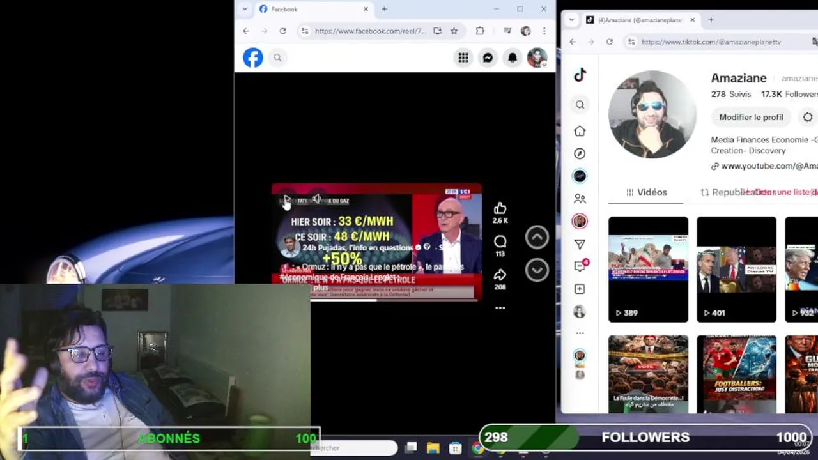
Task: Open TikTok video with 389 views
Action: (648, 270)
